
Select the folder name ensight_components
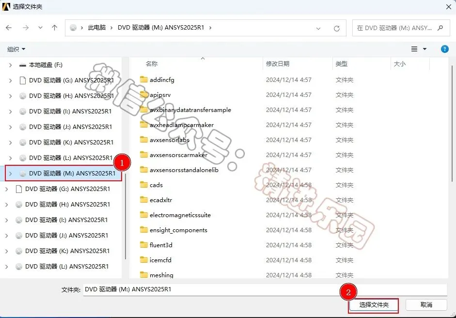(x=178, y=230)
